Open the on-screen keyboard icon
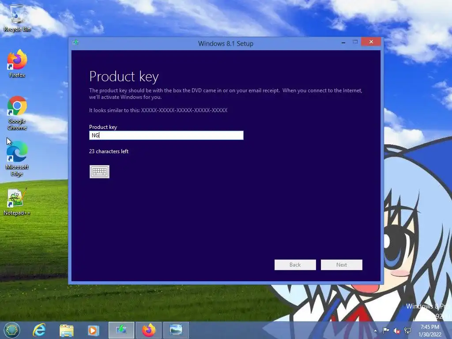 [99, 172]
